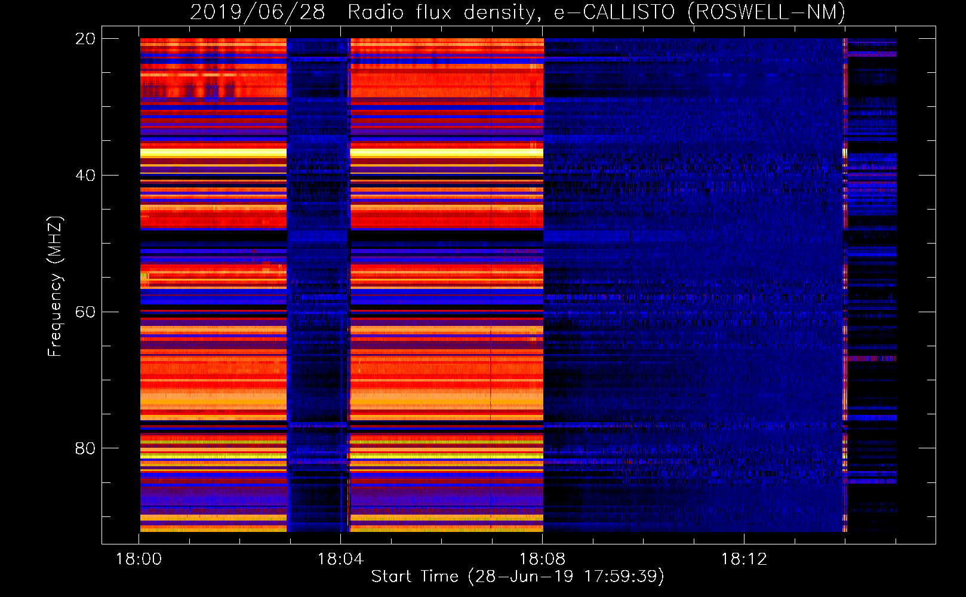The height and width of the screenshot is (597, 966).
Task: Click the '60' frequency tick label
Action: 85,312
